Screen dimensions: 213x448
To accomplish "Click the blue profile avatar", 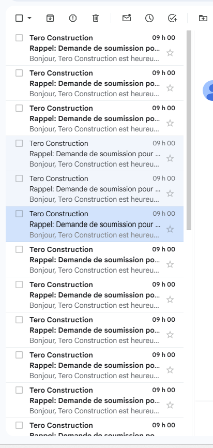I will 208,91.
